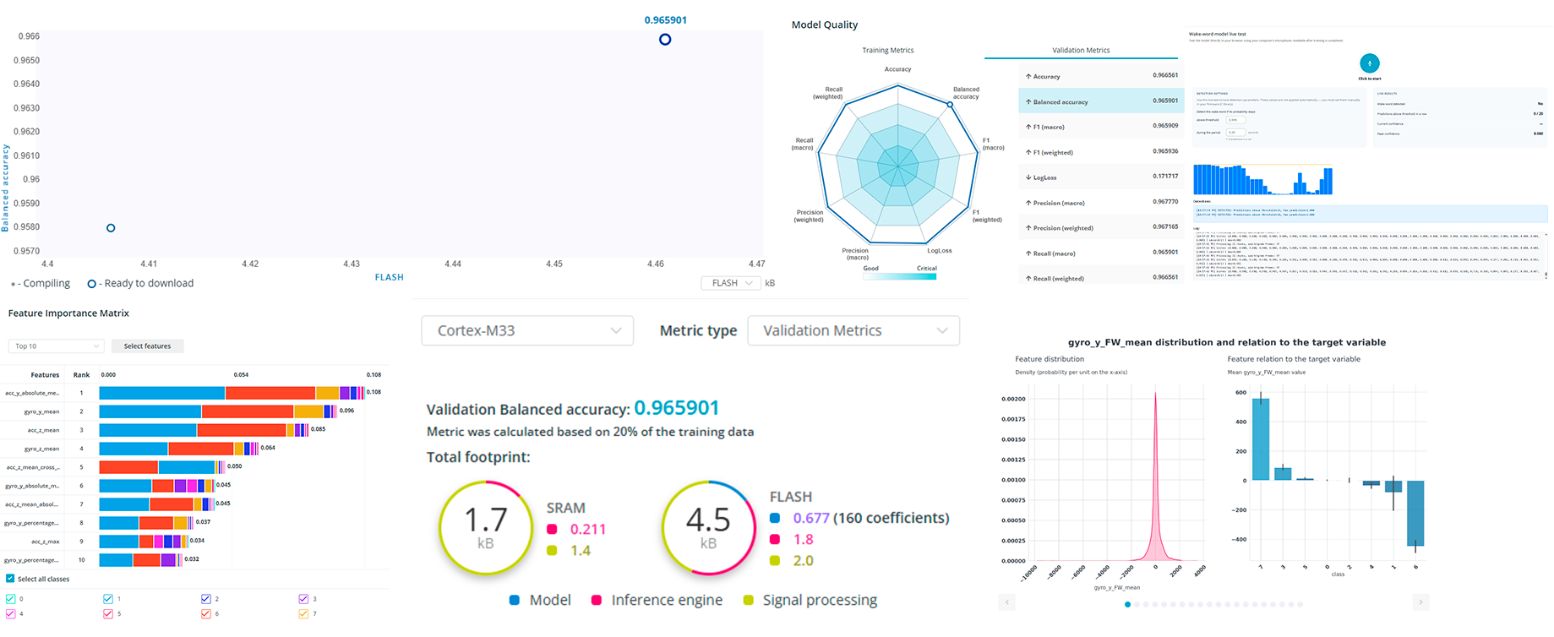Switch to the Validation Metrics tab
The height and width of the screenshot is (637, 1554).
pyautogui.click(x=1081, y=51)
